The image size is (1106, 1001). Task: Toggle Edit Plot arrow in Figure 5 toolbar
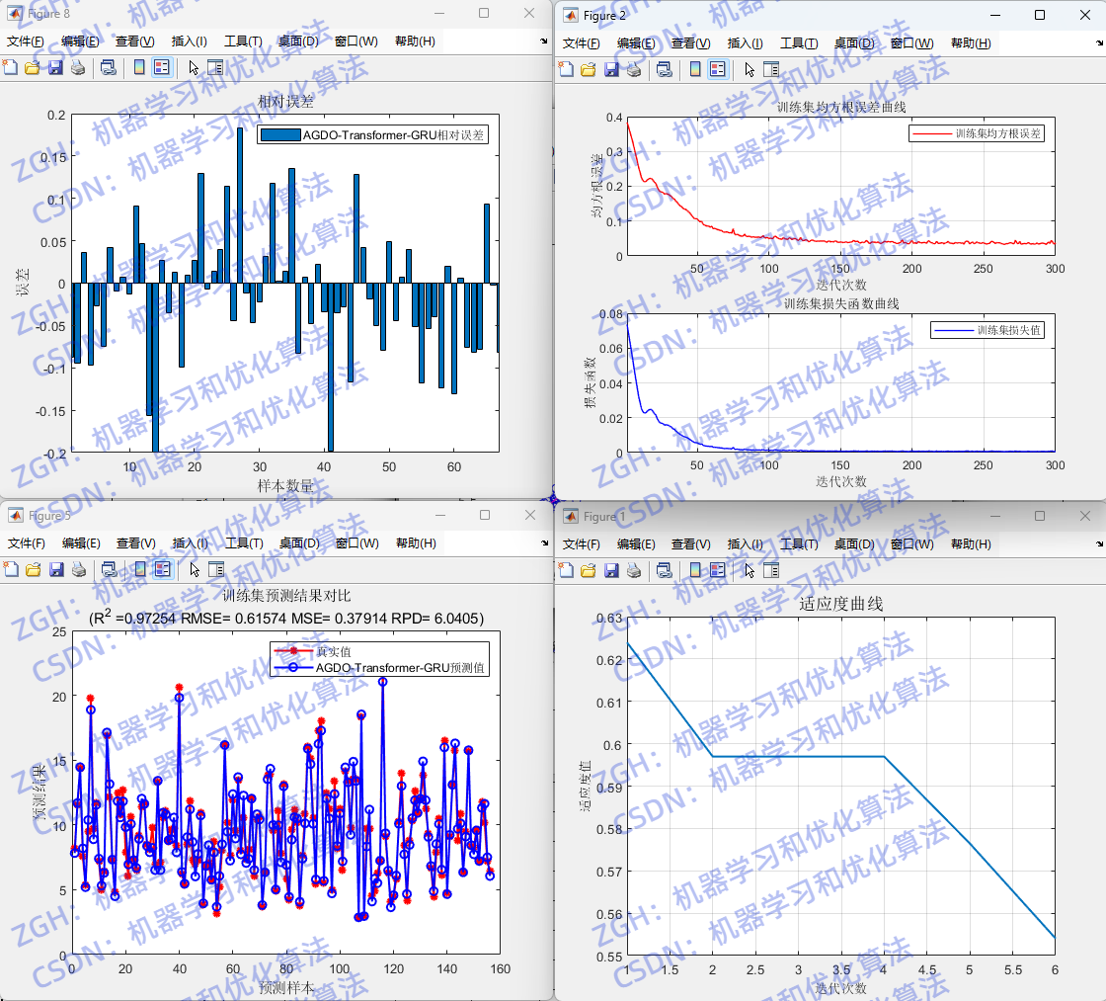coord(195,570)
